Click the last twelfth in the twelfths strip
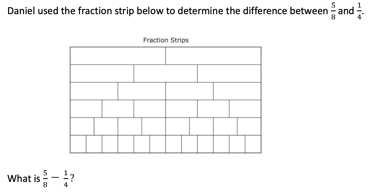This screenshot has width=372, height=194. [253, 144]
